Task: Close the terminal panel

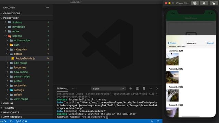Action: click(157, 88)
